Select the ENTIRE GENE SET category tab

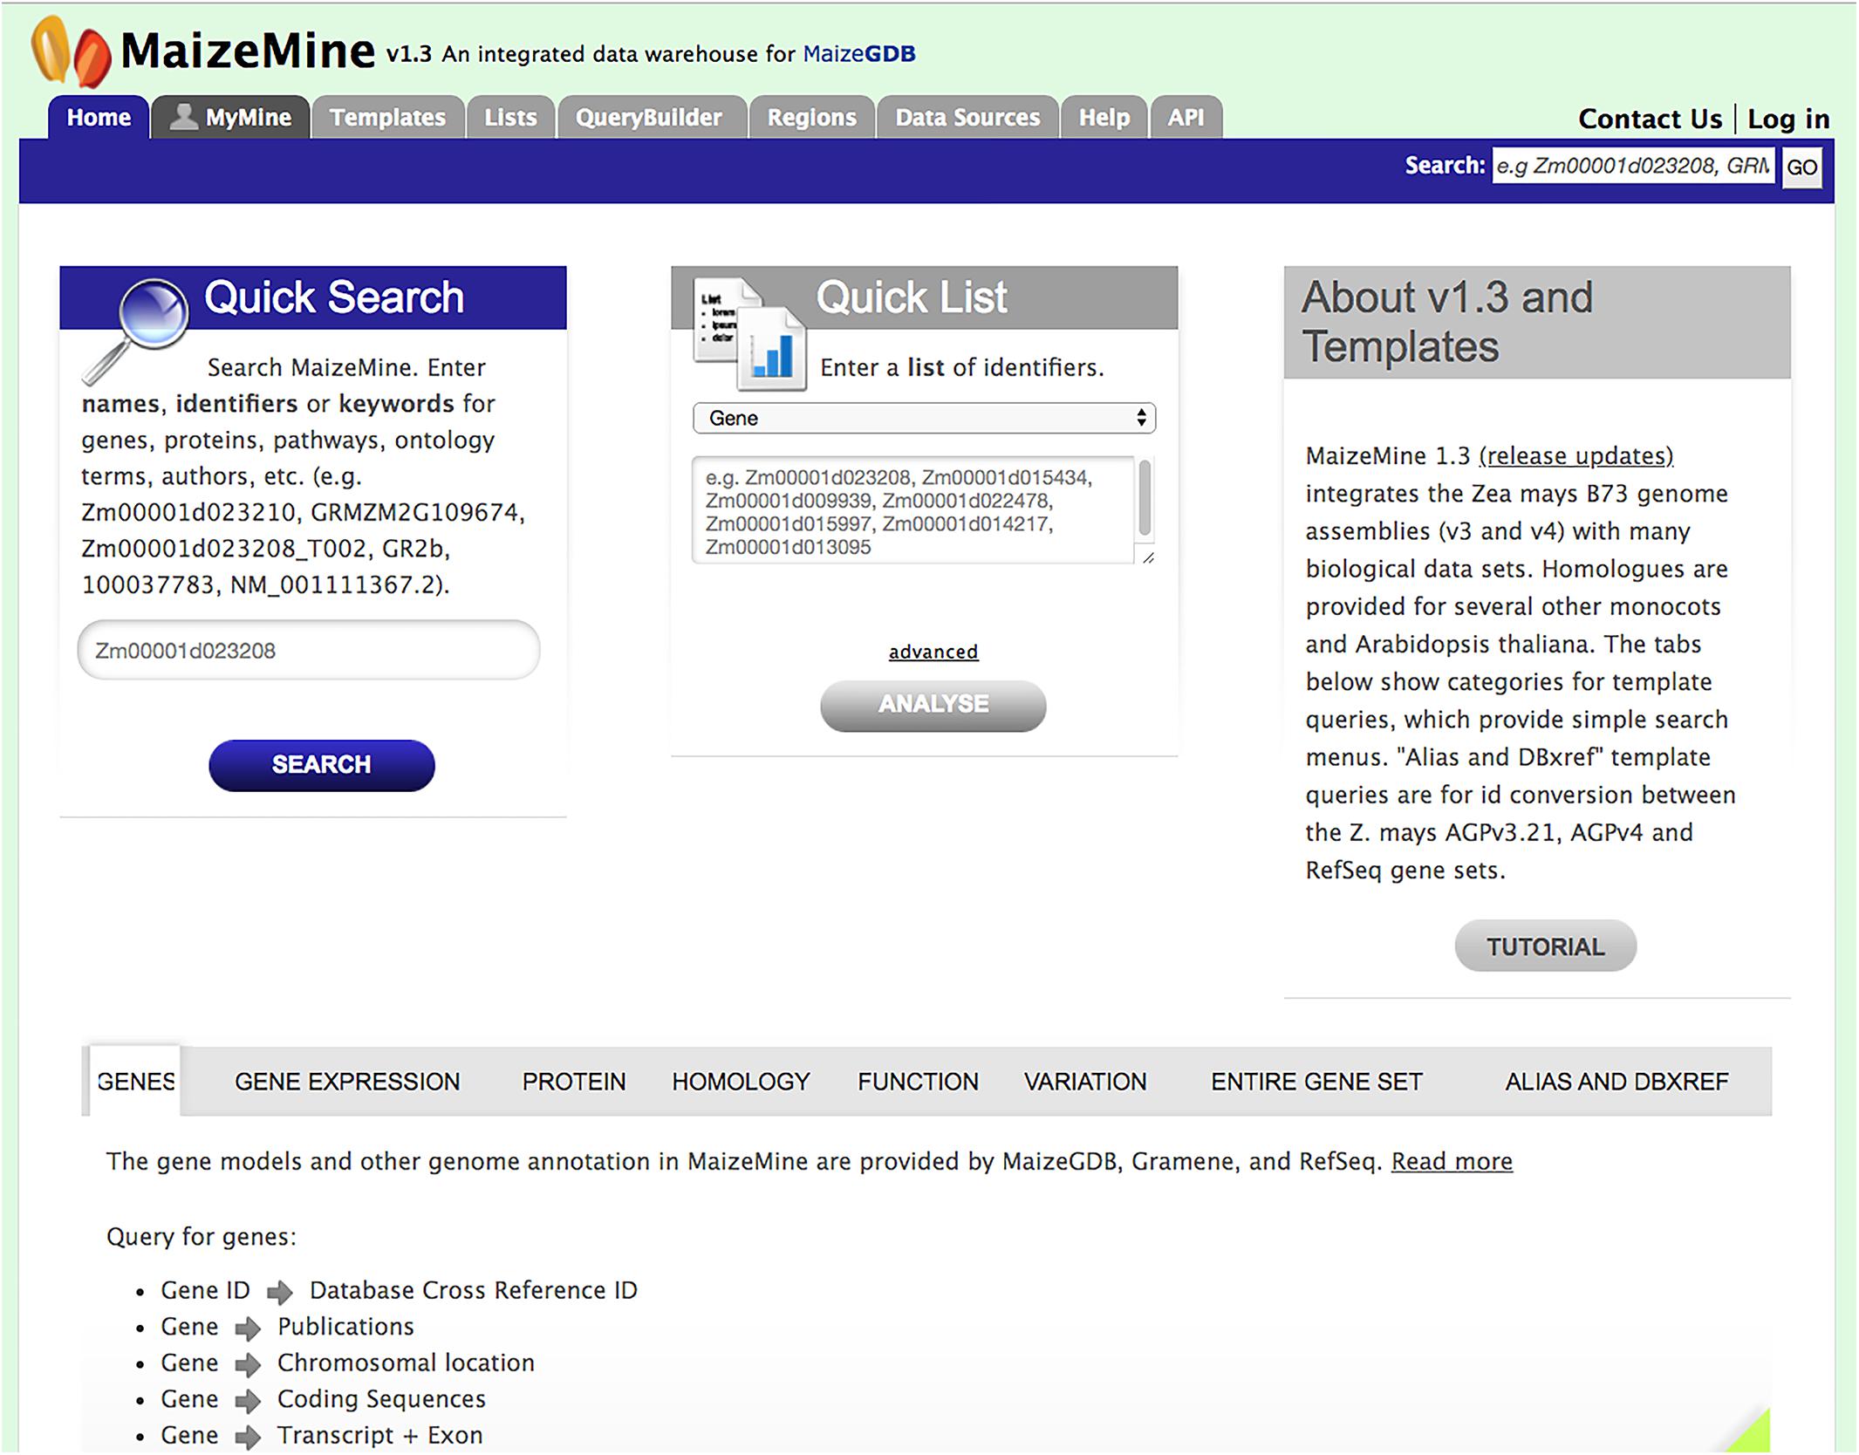tap(1316, 1082)
